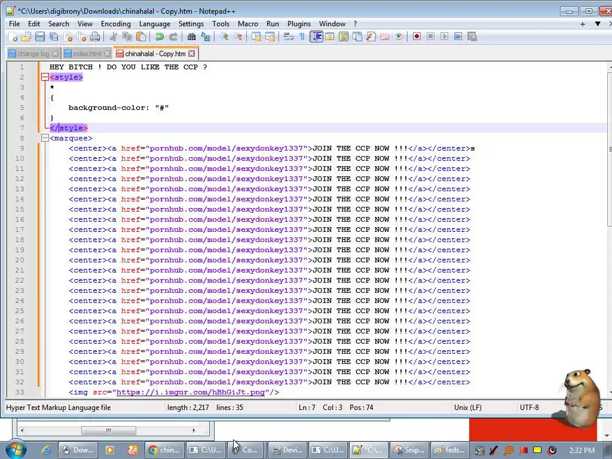Click the Save All toolbar icon

point(54,36)
